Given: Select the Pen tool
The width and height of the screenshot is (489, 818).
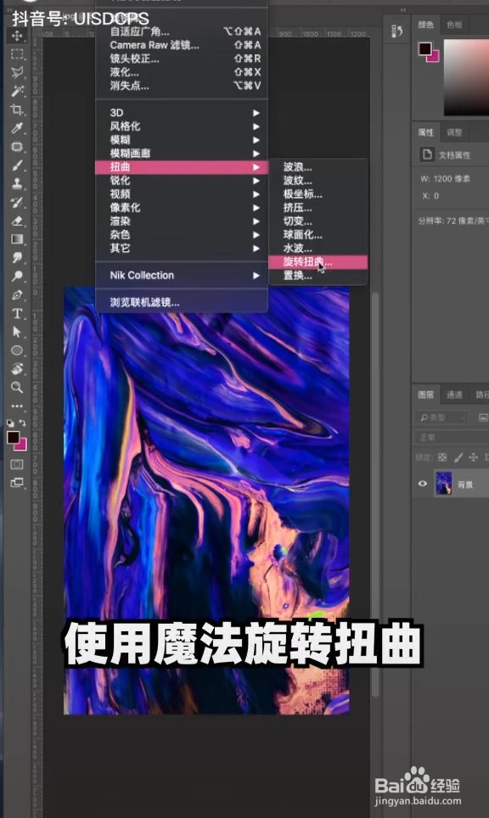Looking at the screenshot, I should (17, 294).
